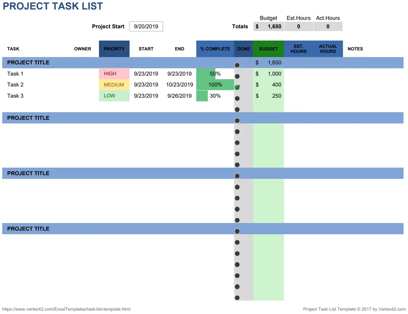Click the Budget label above the totals
The height and width of the screenshot is (314, 408).
point(269,18)
